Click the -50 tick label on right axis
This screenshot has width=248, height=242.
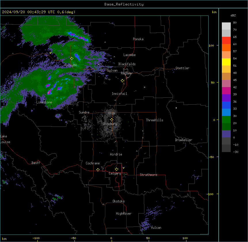pos(211,157)
